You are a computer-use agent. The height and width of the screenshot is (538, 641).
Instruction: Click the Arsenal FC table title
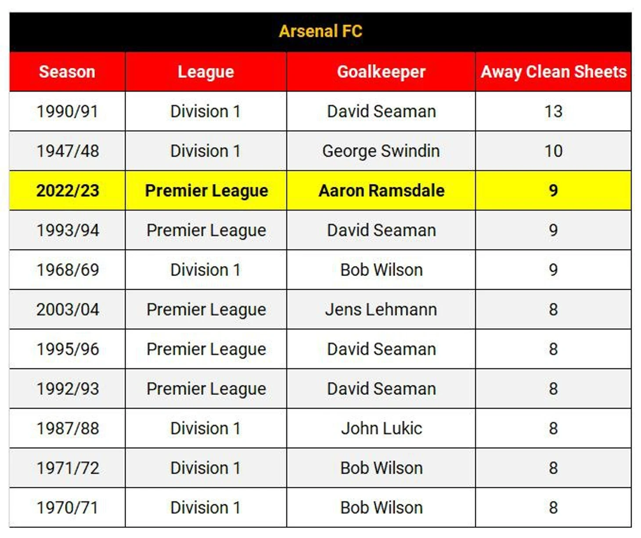tap(320, 32)
